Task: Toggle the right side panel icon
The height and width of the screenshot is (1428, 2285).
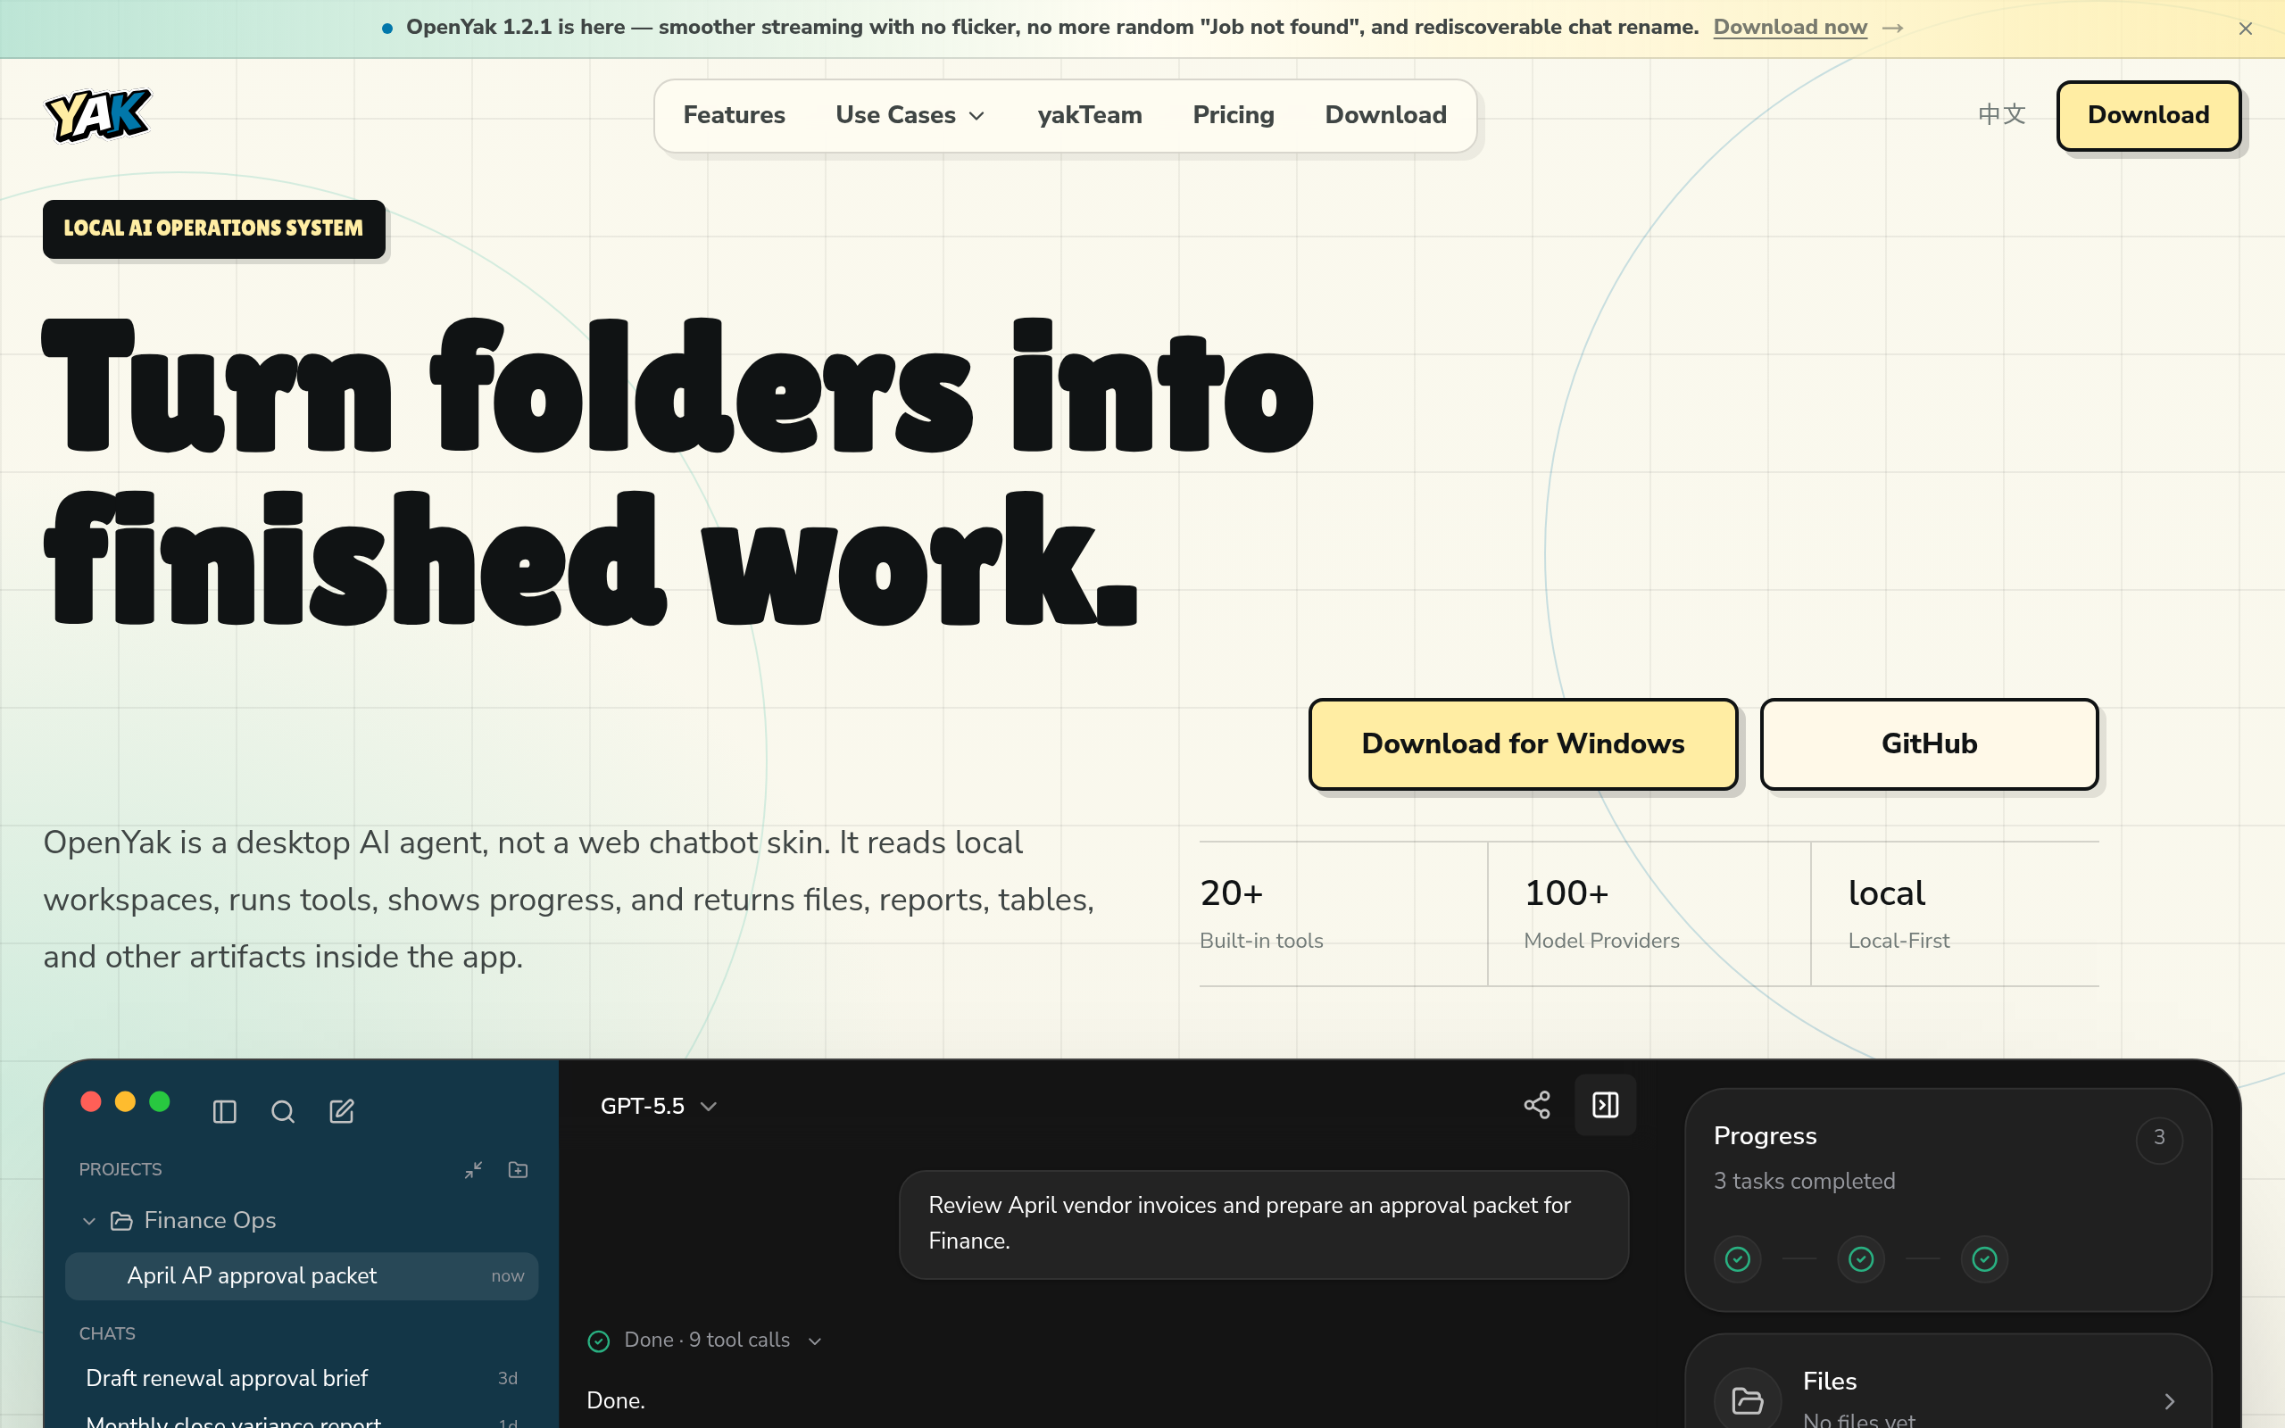Action: click(x=1605, y=1105)
